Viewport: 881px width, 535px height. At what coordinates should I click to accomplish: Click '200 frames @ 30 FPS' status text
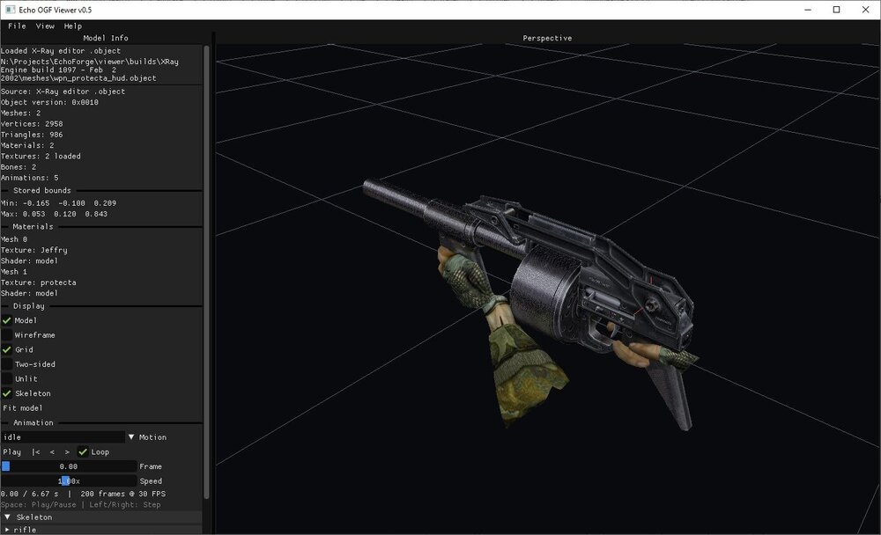(x=123, y=494)
